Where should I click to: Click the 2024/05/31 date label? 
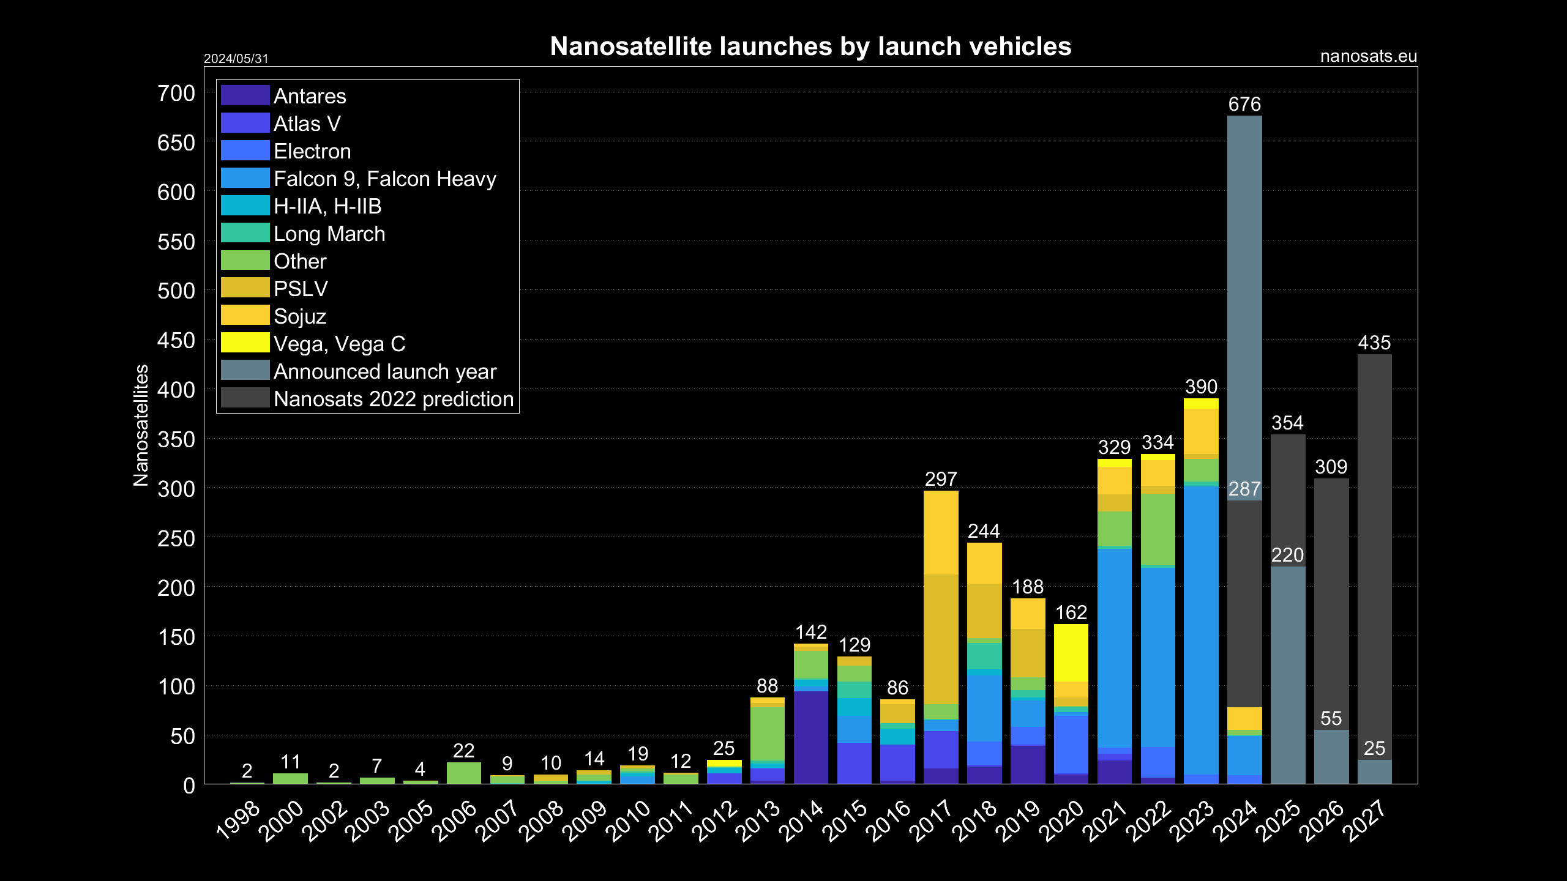(x=236, y=59)
